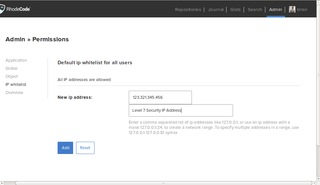
Task: Switch to Global permissions settings
Action: click(x=12, y=68)
